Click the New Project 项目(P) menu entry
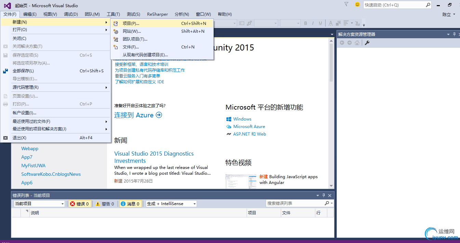The width and height of the screenshot is (460, 243). click(162, 23)
